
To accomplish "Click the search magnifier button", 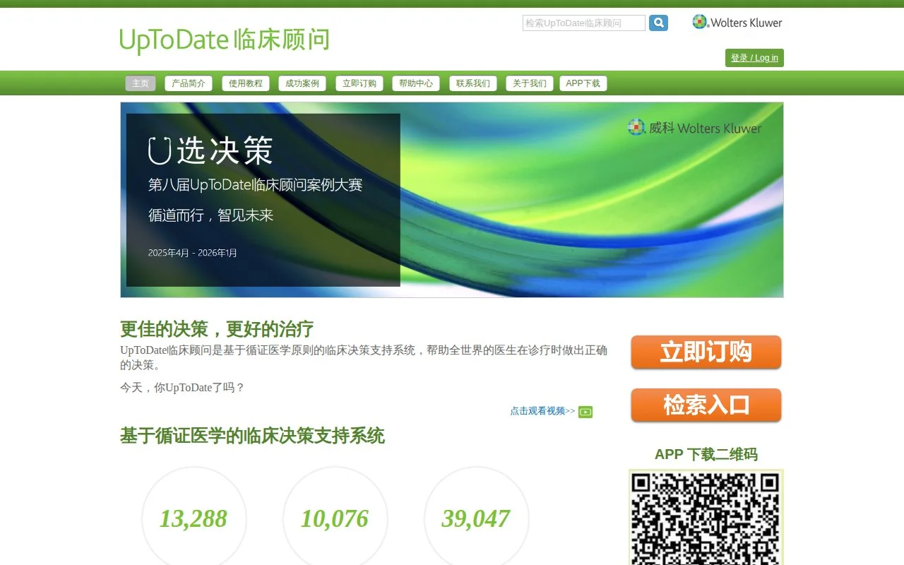I will click(x=658, y=23).
